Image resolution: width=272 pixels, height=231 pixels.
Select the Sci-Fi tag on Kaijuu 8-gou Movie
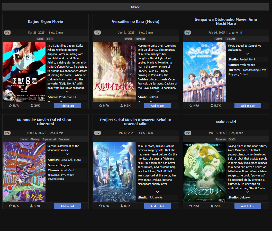(50, 39)
